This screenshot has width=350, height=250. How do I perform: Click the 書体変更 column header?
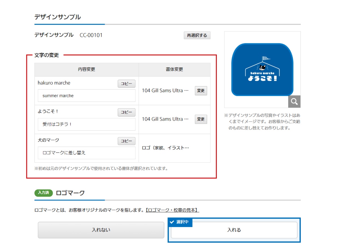coord(174,70)
